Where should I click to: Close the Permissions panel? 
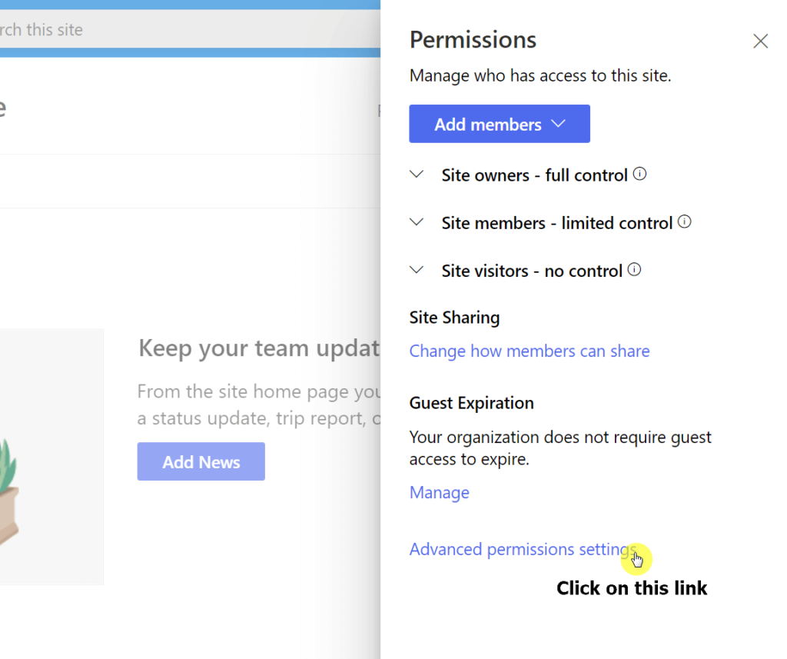760,41
